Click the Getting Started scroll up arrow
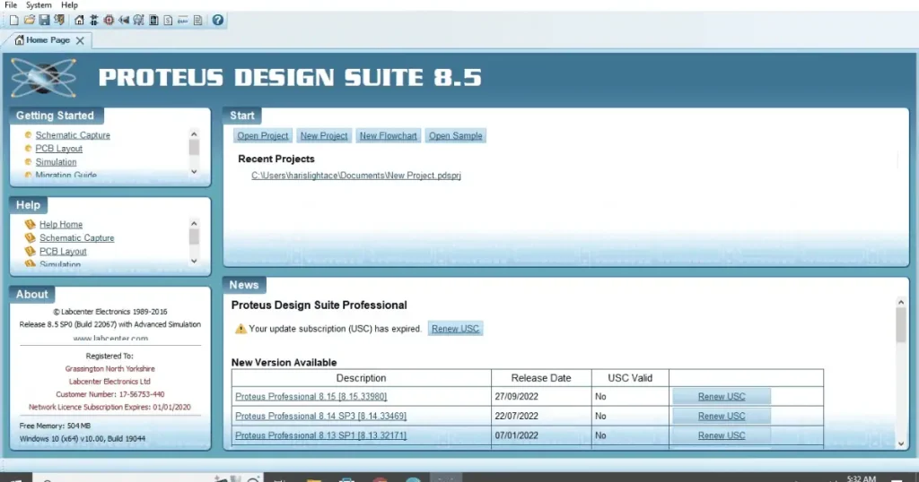This screenshot has height=482, width=919. 194,134
